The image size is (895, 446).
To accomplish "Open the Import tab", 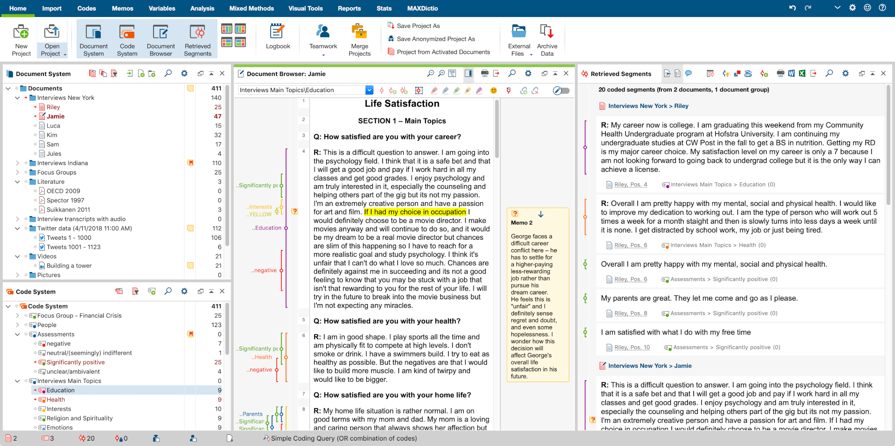I will pyautogui.click(x=52, y=8).
